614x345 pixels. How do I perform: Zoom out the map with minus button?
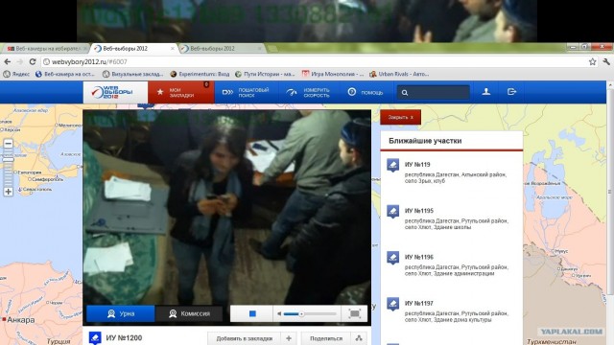tap(9, 144)
